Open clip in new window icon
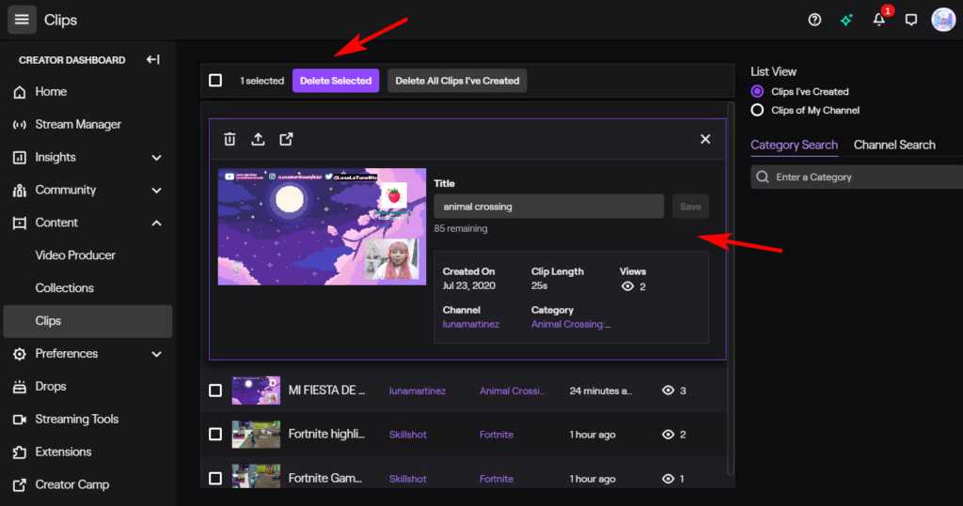This screenshot has width=963, height=506. click(x=286, y=139)
